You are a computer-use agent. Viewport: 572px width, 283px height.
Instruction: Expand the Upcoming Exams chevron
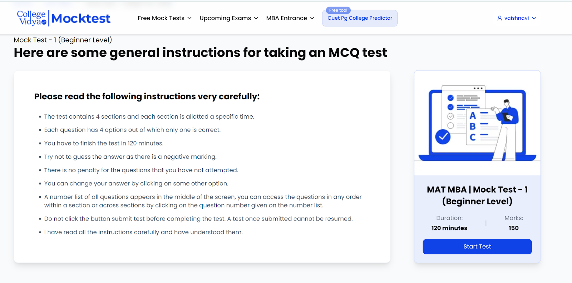[x=256, y=18]
